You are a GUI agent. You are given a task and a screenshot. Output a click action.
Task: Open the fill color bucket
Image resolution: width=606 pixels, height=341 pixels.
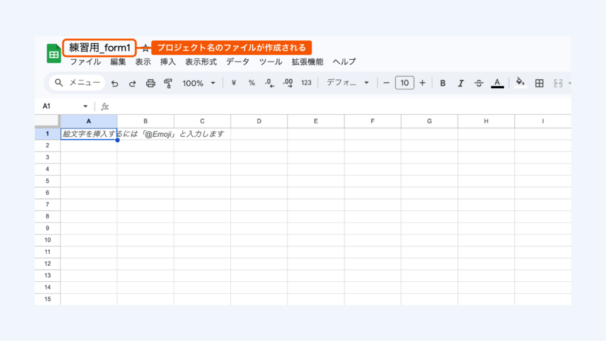click(520, 82)
